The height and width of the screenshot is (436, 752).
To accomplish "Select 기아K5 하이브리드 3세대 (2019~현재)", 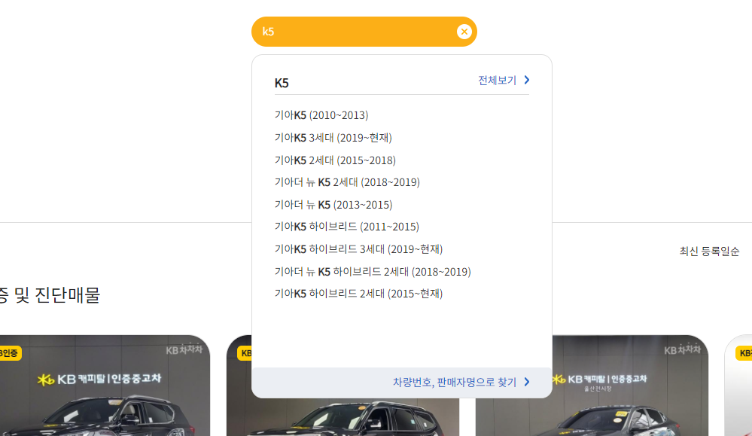I will coord(358,249).
